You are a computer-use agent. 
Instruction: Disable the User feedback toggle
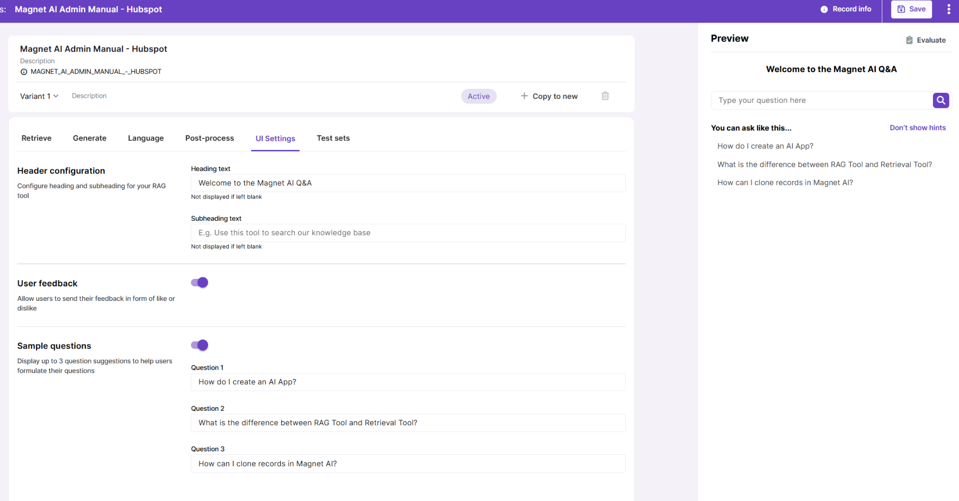(200, 283)
